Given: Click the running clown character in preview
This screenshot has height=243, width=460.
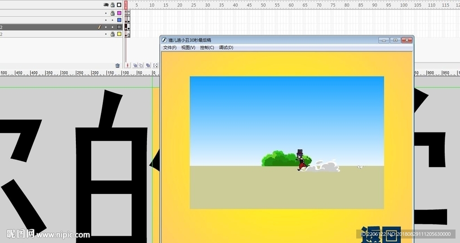Looking at the screenshot, I should (x=301, y=160).
